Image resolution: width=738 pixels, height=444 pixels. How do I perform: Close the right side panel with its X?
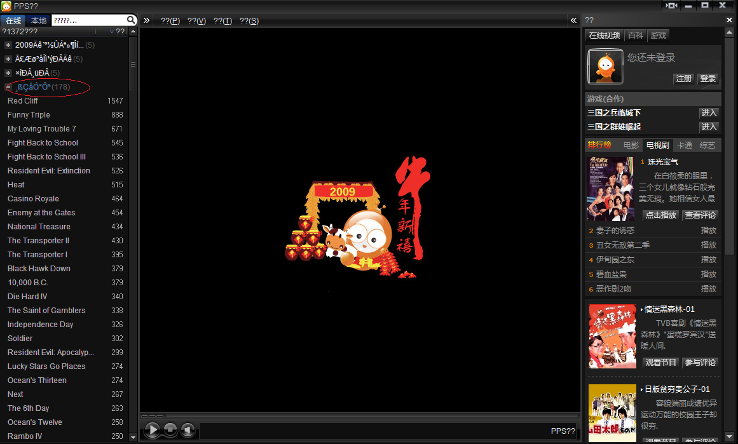click(x=729, y=20)
